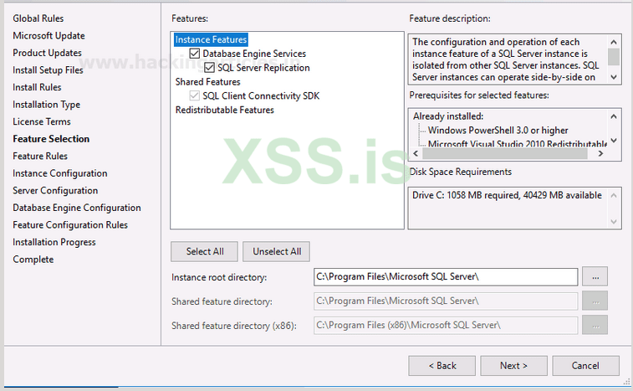
Task: Open Feature Configuration Rules step
Action: point(70,225)
